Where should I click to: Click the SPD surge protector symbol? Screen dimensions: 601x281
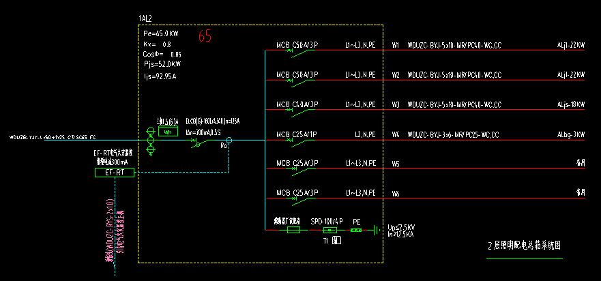pyautogui.click(x=329, y=230)
